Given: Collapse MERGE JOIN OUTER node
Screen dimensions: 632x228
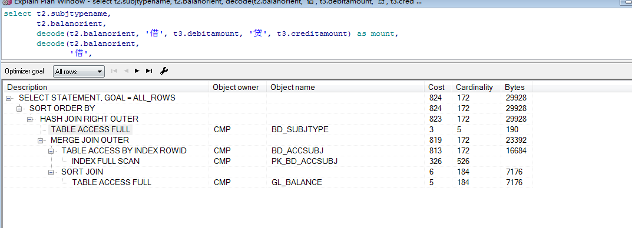Looking at the screenshot, I should coord(40,140).
